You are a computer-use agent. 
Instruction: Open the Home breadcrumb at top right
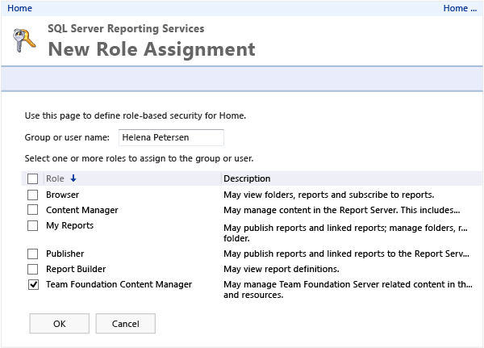click(x=460, y=8)
